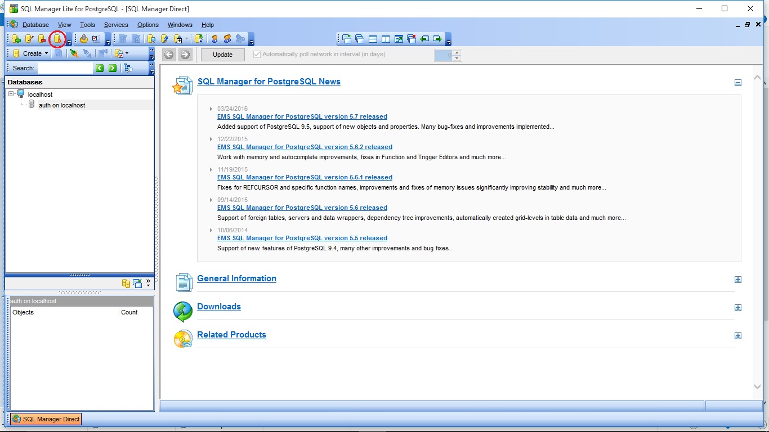Open the single User Manager icon
The image size is (769, 432).
(214, 39)
